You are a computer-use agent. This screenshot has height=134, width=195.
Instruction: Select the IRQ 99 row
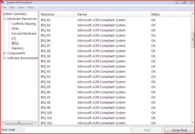pyautogui.click(x=115, y=108)
